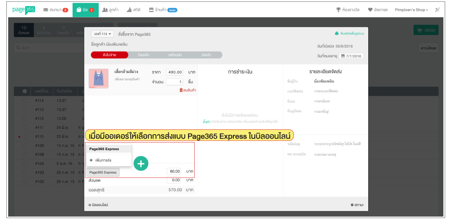The image size is (451, 219).
Task: Set bill status to ส่งแล้ว
Action: pos(206,55)
